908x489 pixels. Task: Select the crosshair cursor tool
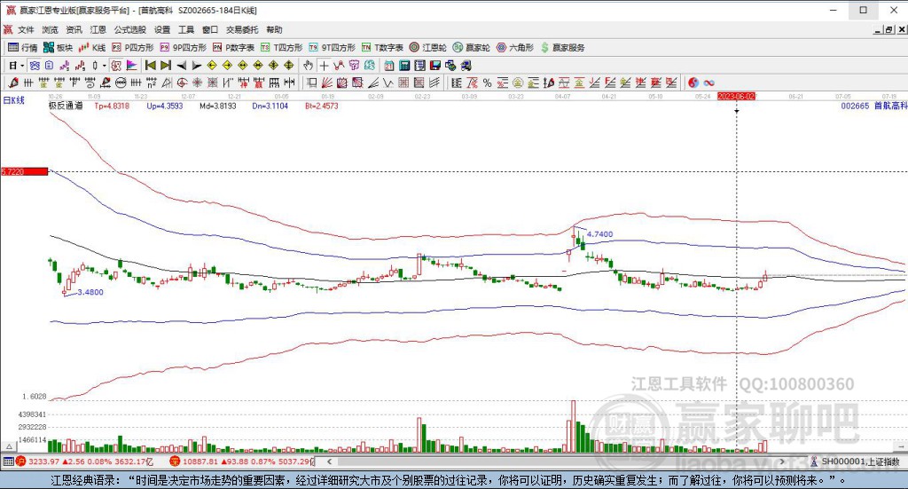pos(324,66)
